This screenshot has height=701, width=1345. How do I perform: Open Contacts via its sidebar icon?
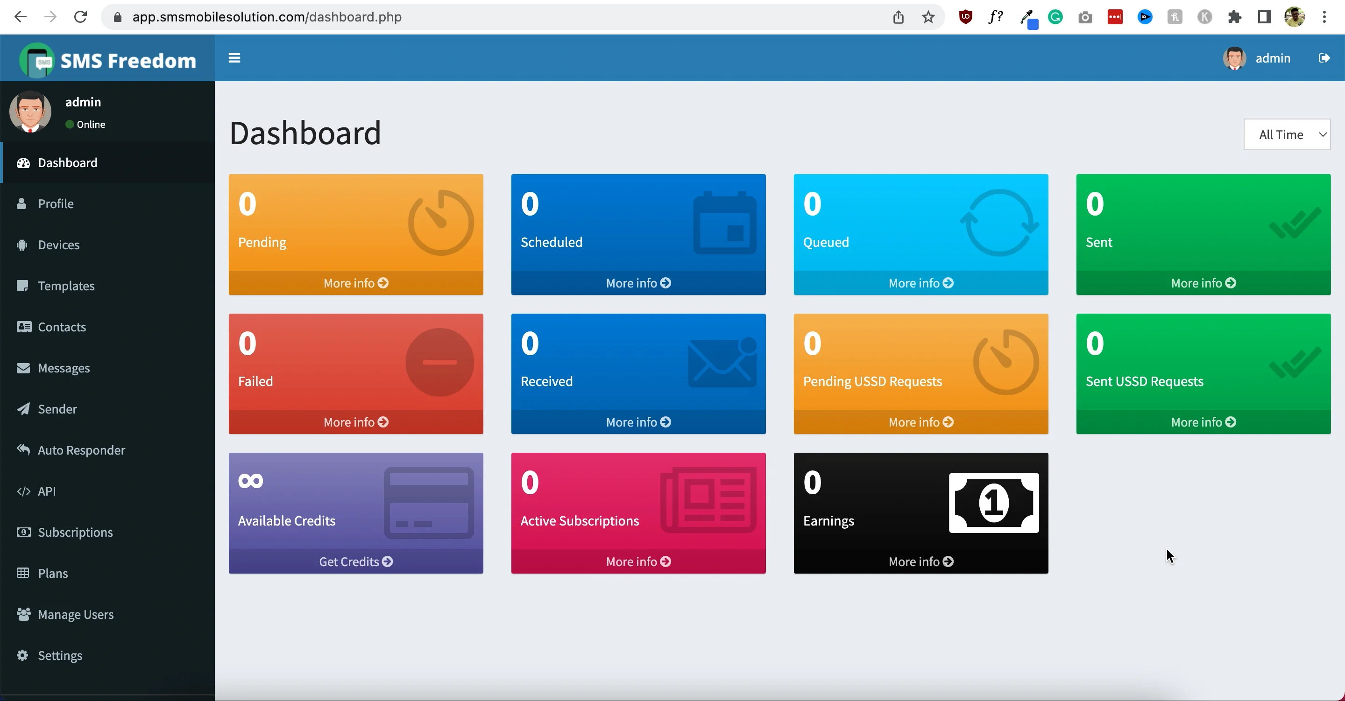tap(23, 327)
